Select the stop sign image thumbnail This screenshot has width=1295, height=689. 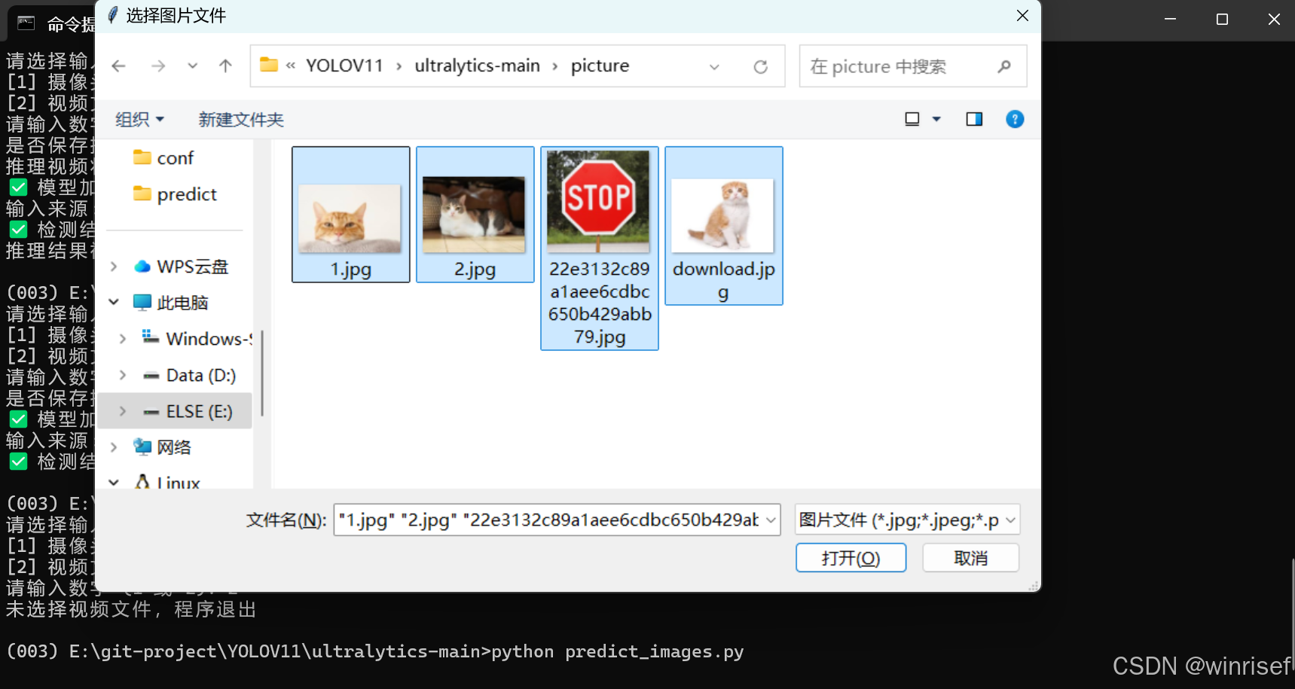tap(598, 200)
